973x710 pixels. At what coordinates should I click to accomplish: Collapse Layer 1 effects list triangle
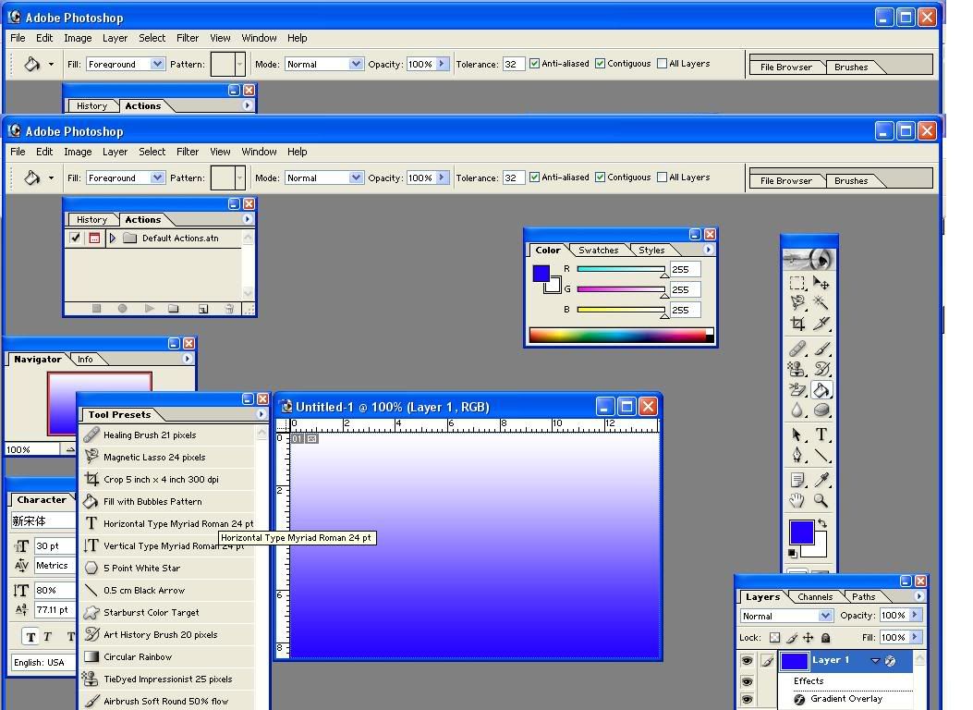[x=875, y=660]
